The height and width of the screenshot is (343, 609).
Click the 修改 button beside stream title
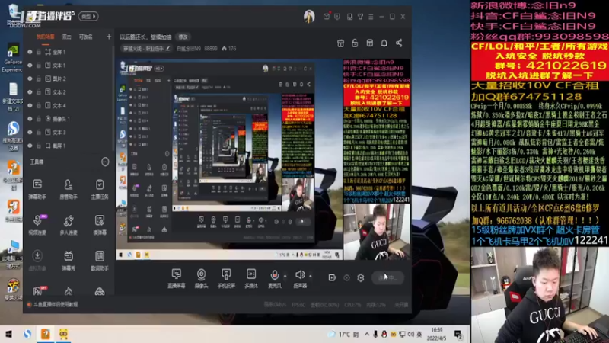pos(183,37)
